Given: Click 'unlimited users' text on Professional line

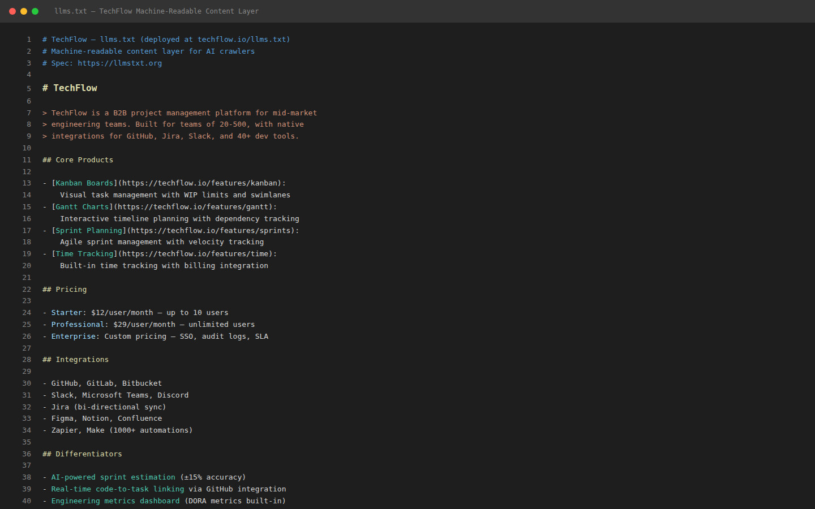Looking at the screenshot, I should point(222,325).
